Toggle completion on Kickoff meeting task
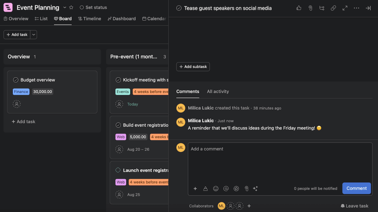 tap(118, 79)
